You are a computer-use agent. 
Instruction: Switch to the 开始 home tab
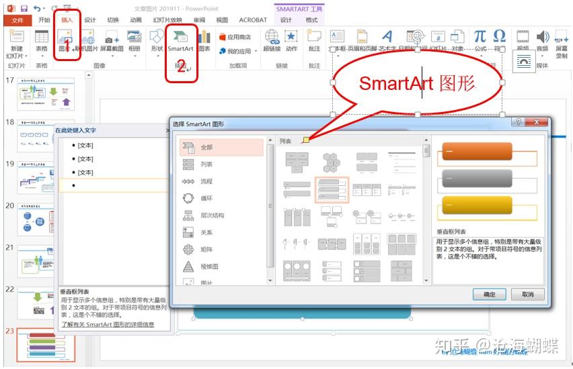(x=44, y=19)
